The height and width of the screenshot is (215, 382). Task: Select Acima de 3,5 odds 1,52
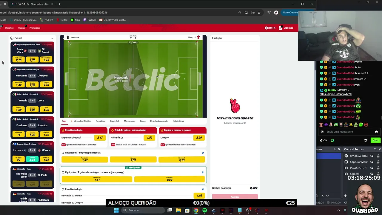pyautogui.click(x=149, y=138)
